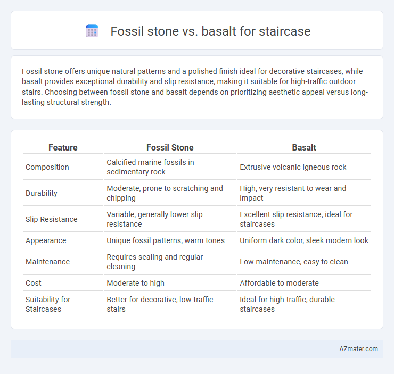Viewport: 394px width, 374px height.
Task: Click 'Excellent slip resistance, ideal for staircases' cell
Action: 304,219
